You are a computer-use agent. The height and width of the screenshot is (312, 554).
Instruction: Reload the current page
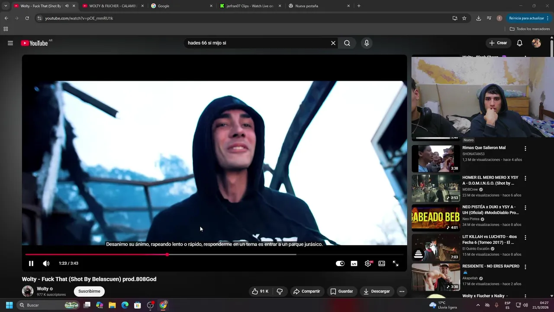tap(27, 18)
